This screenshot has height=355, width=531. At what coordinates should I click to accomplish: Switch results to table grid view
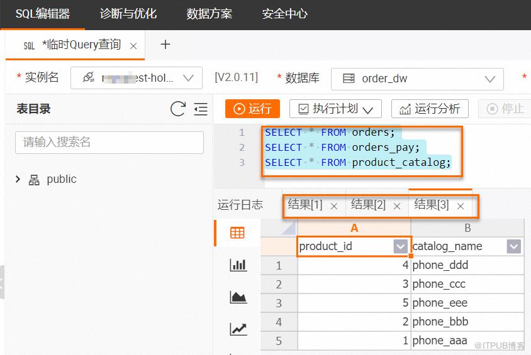[x=237, y=232]
